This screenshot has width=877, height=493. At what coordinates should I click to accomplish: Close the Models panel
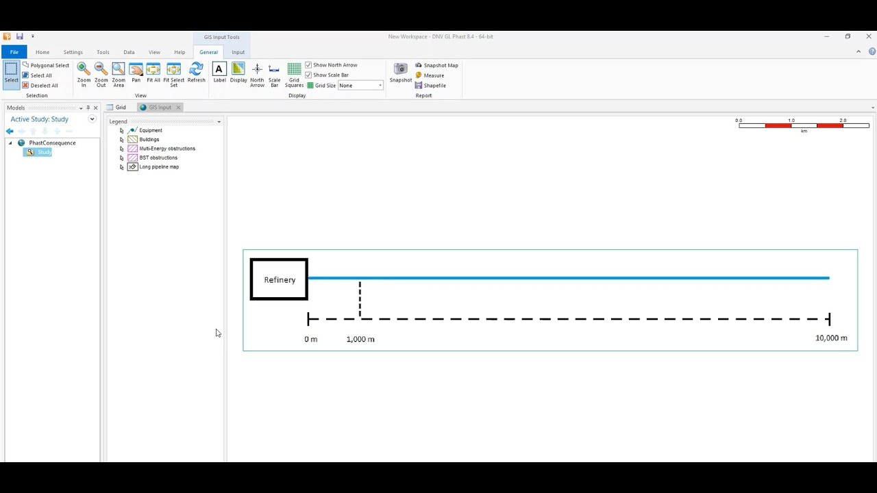(95, 108)
